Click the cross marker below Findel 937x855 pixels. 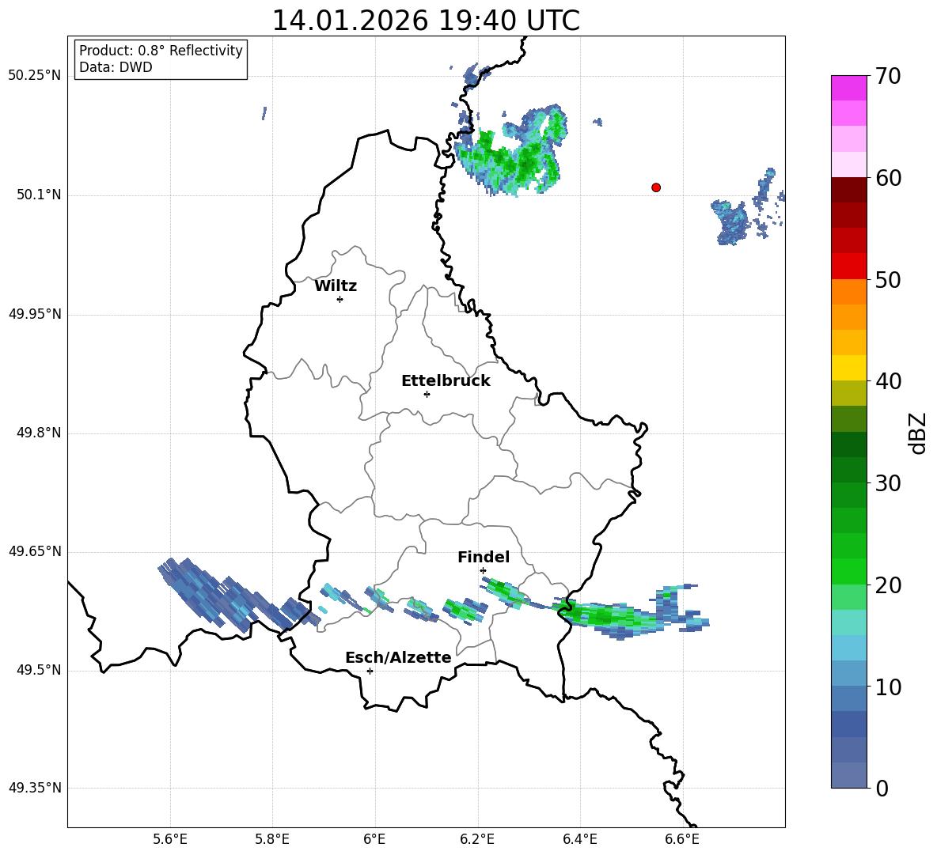click(483, 571)
